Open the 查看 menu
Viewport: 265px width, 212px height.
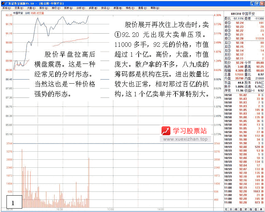pyautogui.click(x=142, y=8)
